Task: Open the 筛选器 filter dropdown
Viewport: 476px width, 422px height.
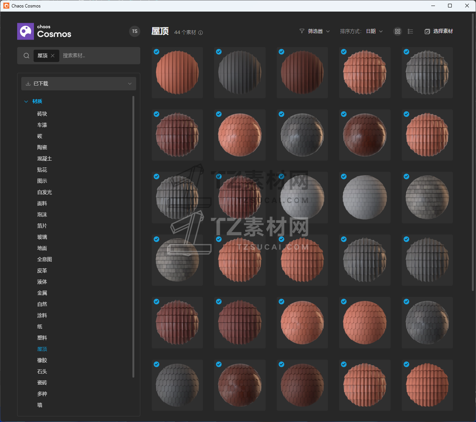Action: pyautogui.click(x=315, y=31)
